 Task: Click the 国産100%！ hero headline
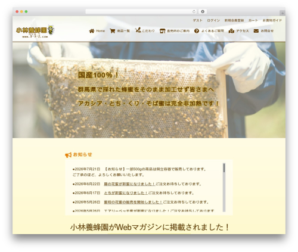98,75
